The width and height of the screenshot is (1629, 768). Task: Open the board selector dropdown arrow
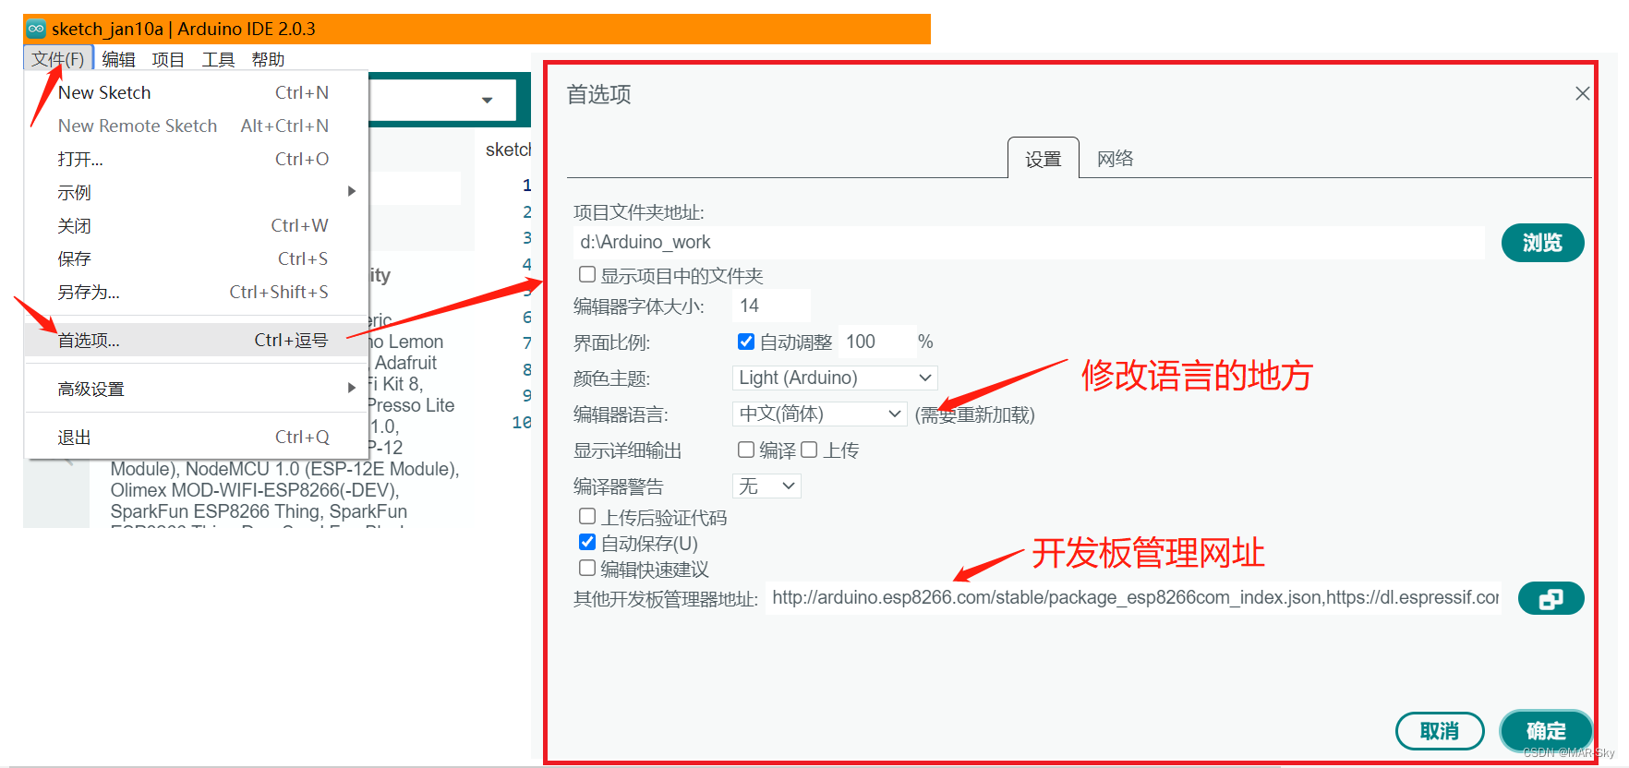click(x=487, y=100)
